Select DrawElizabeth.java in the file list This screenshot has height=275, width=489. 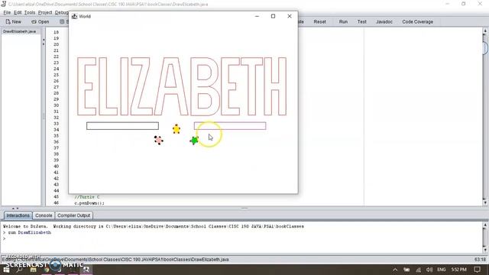coord(19,31)
